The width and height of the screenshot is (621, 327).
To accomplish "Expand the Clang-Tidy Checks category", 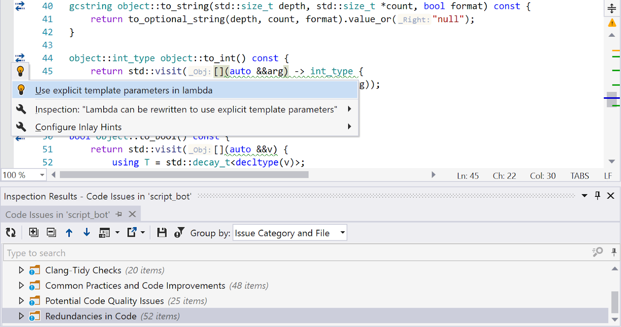I will point(21,270).
